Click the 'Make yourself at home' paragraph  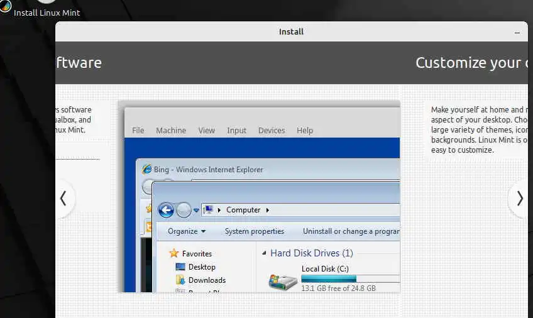coord(480,130)
